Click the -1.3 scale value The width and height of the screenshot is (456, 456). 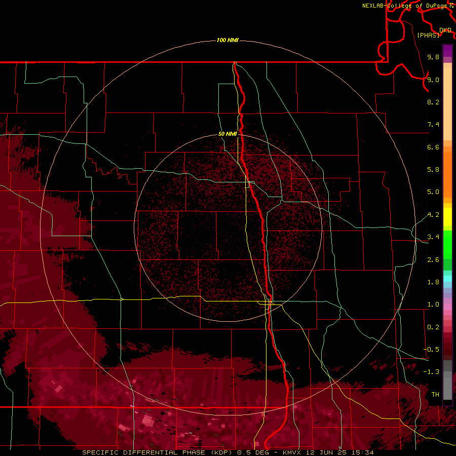coord(431,372)
